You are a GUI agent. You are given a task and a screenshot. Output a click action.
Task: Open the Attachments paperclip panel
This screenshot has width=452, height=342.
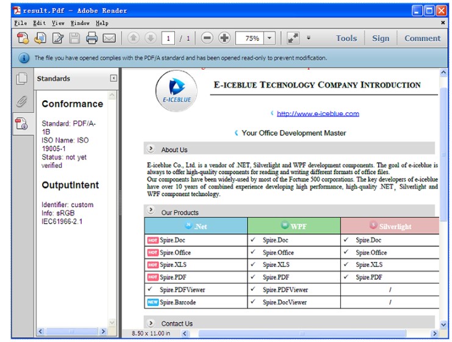click(21, 101)
